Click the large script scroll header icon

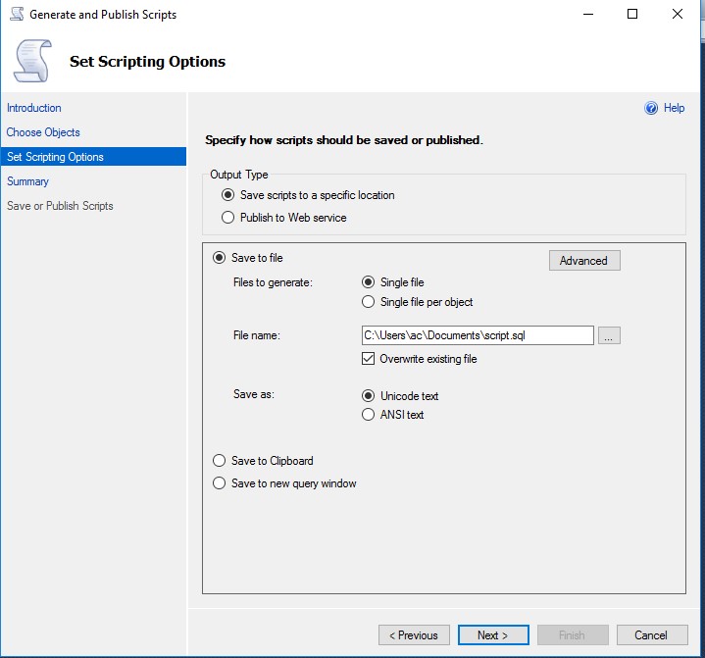(32, 61)
